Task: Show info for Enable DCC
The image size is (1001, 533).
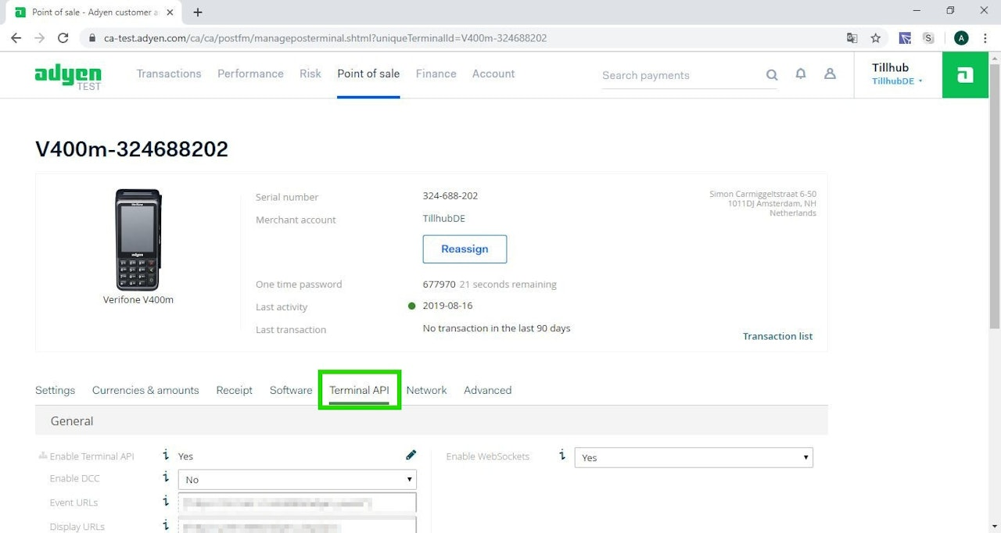Action: pos(166,478)
